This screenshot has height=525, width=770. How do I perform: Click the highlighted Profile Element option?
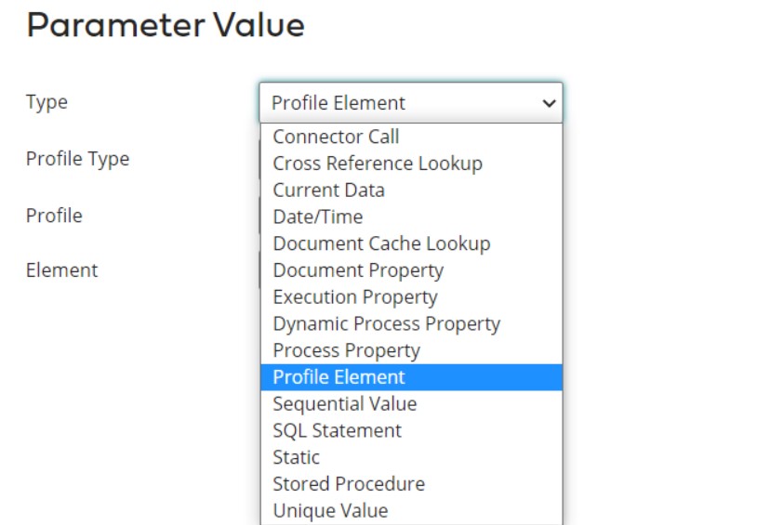(x=339, y=377)
